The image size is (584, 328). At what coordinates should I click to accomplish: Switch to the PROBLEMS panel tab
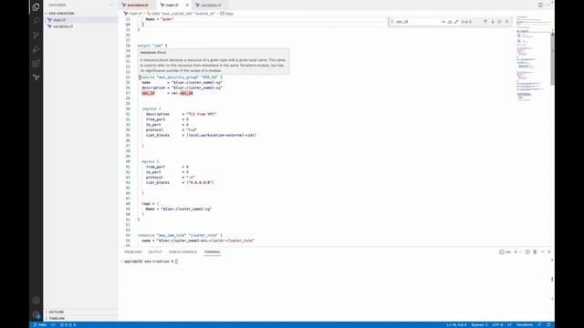point(133,251)
